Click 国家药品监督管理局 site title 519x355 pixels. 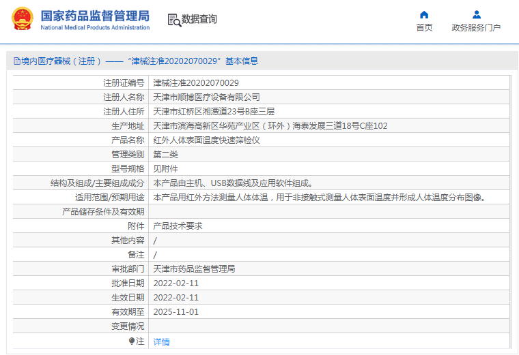pyautogui.click(x=95, y=16)
